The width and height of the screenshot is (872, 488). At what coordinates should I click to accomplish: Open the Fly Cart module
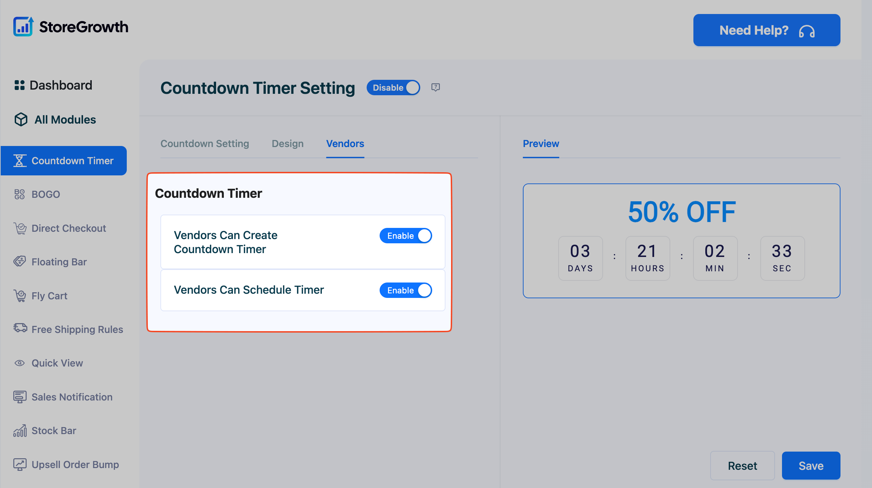49,295
